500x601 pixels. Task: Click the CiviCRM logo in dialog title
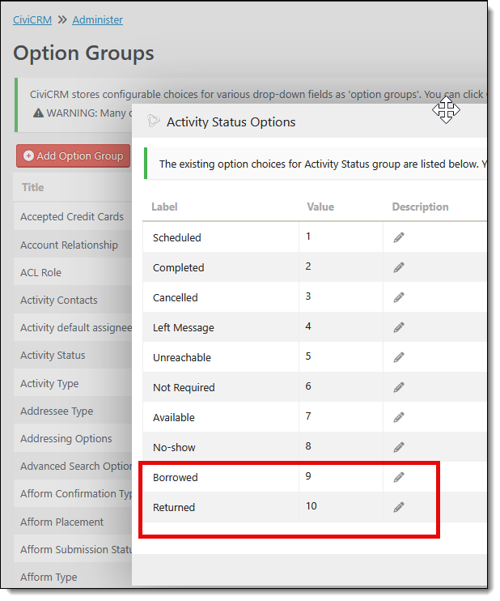click(154, 121)
